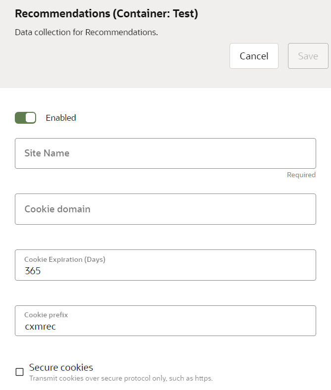331x390 pixels.
Task: Click the "Site Name" placeholder text
Action: 47,153
